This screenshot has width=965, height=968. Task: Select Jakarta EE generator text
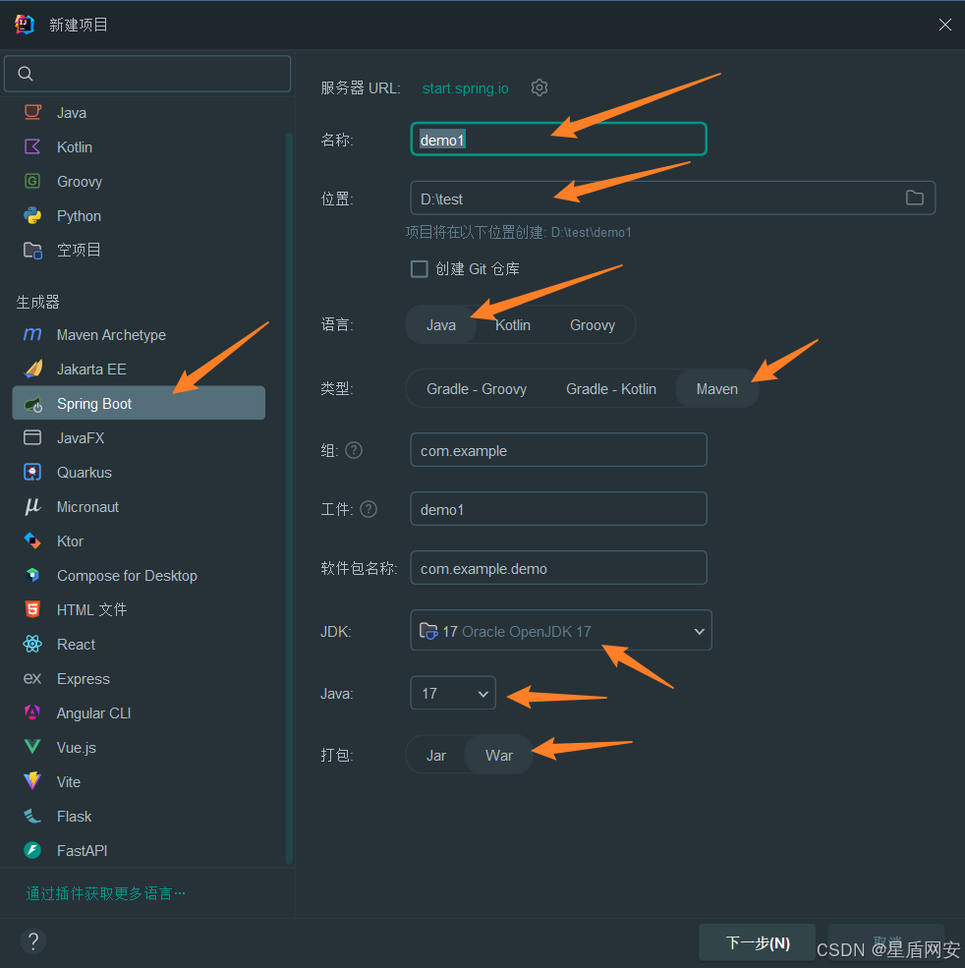pos(91,370)
